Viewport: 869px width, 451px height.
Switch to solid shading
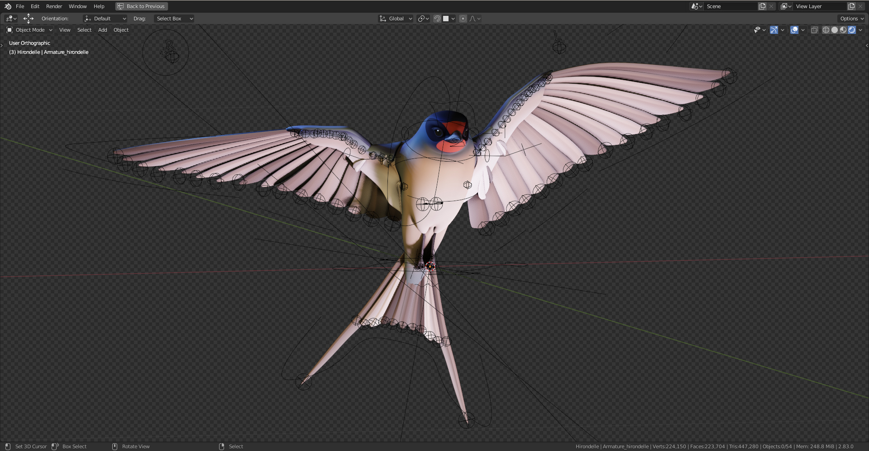click(835, 30)
